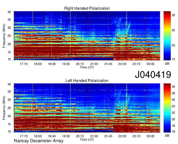Click the "18:00" tick under Left Handed plot
This screenshot has height=144, width=178.
tap(38, 136)
